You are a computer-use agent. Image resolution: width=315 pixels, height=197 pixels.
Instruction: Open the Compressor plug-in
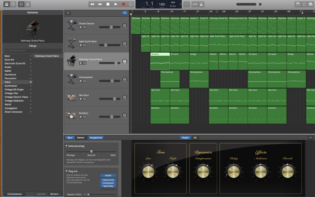(108, 183)
